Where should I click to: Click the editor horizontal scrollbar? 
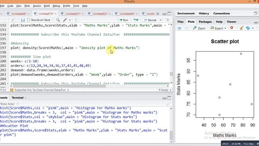(59, 86)
